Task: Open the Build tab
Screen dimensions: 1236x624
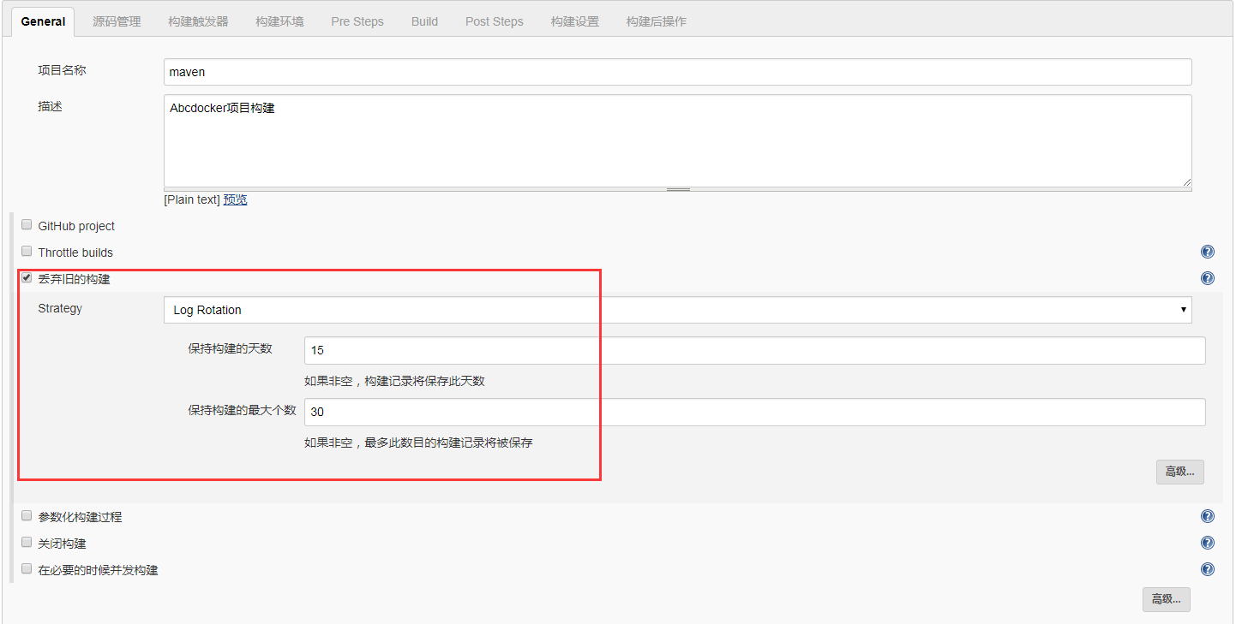Action: 424,21
